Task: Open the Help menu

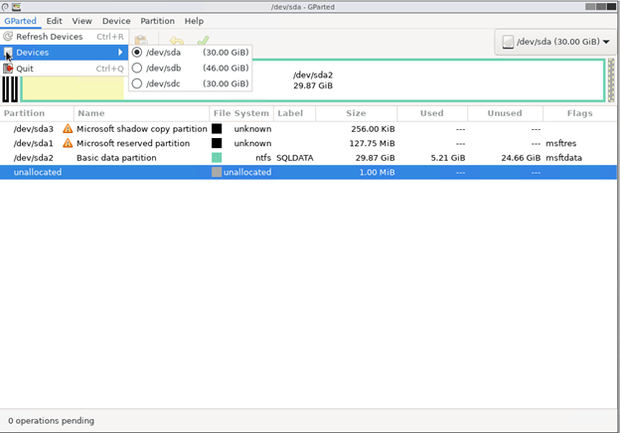Action: click(x=194, y=21)
